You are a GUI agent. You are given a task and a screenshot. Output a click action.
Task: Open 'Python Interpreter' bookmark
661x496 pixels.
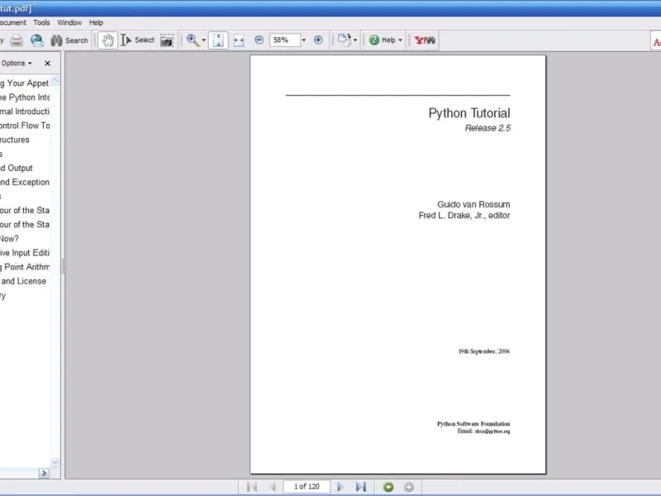coord(25,98)
